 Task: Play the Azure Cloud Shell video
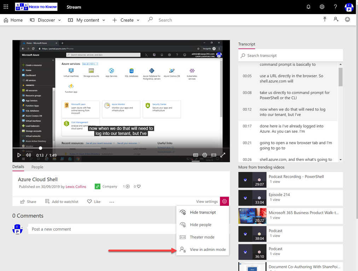pos(19,155)
